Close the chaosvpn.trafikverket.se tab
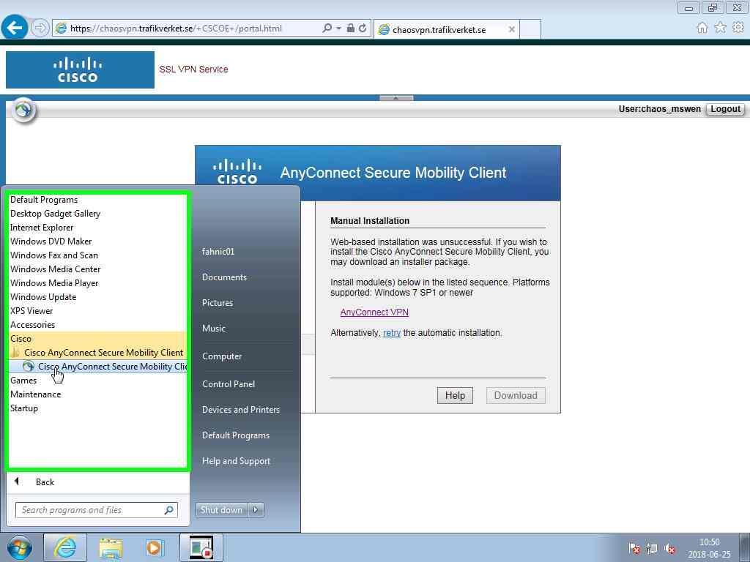 511,29
